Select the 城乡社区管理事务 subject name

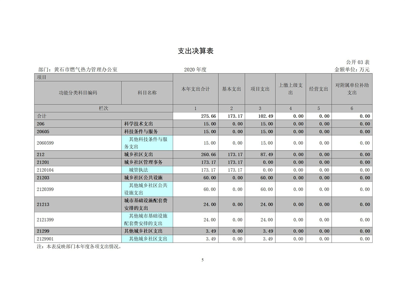point(143,162)
